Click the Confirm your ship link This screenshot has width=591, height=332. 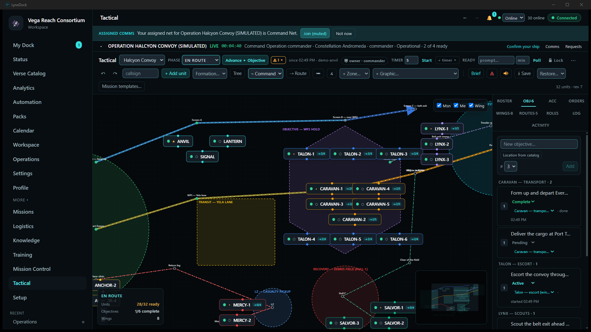coord(523,47)
